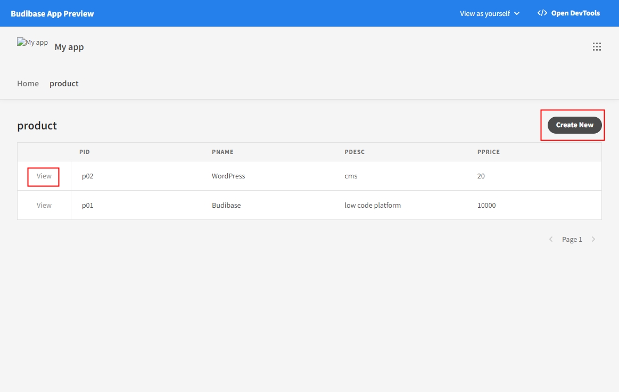The width and height of the screenshot is (619, 392).
Task: Navigate to Home in the nav bar
Action: pos(28,84)
